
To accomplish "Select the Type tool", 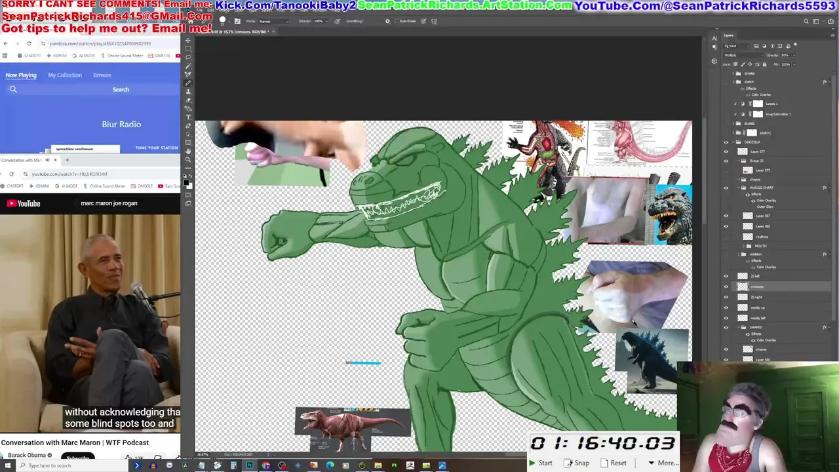I will point(188,117).
